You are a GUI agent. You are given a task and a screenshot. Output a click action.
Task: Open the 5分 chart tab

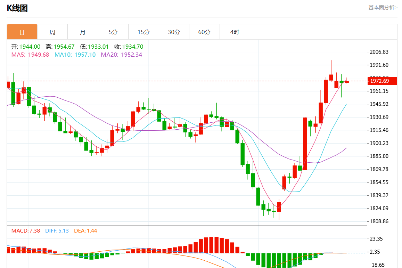pos(113,32)
